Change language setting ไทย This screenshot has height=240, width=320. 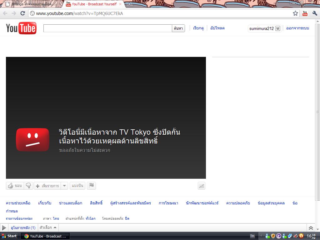point(56,218)
